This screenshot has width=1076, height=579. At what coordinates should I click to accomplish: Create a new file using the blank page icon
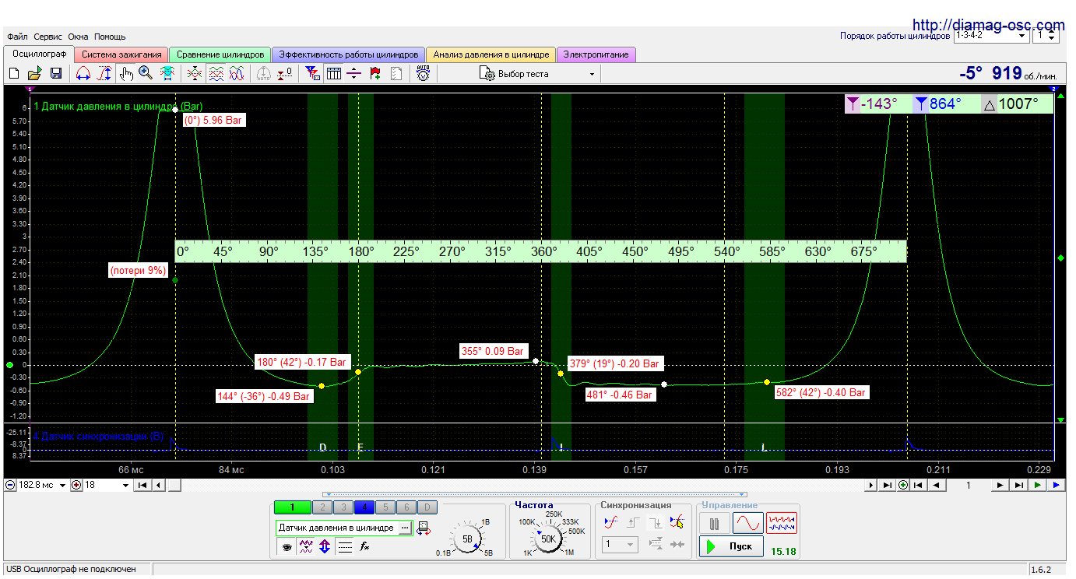point(14,74)
